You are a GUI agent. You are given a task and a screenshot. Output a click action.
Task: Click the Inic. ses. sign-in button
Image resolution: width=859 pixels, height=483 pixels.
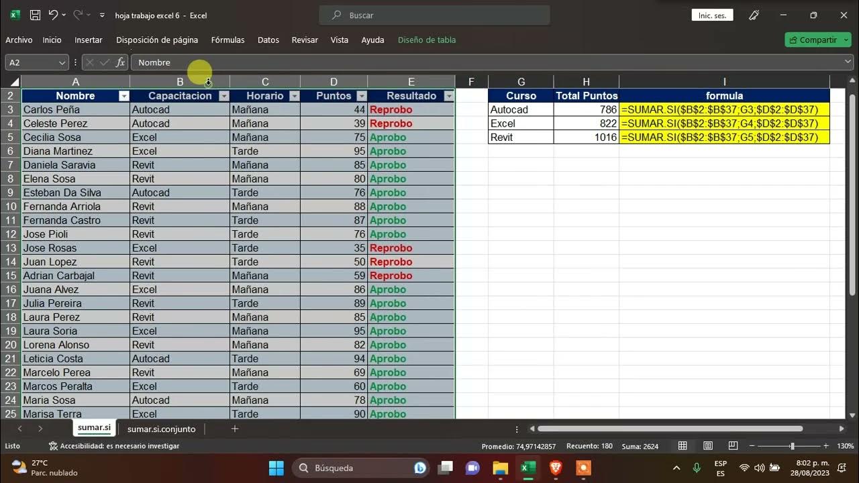pyautogui.click(x=712, y=15)
